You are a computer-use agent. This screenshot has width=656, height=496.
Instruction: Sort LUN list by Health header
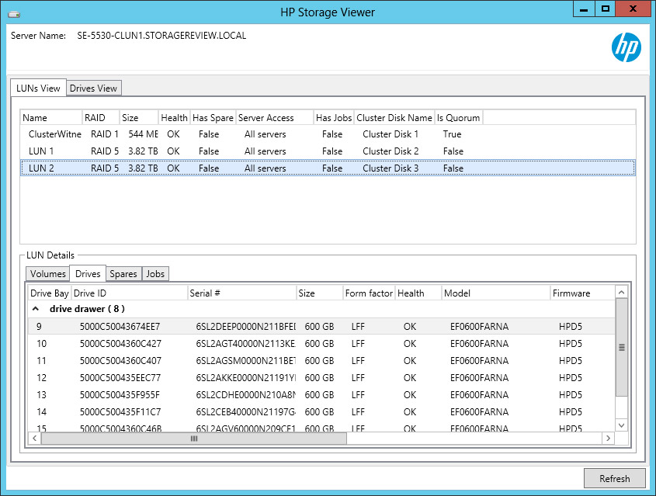point(174,118)
